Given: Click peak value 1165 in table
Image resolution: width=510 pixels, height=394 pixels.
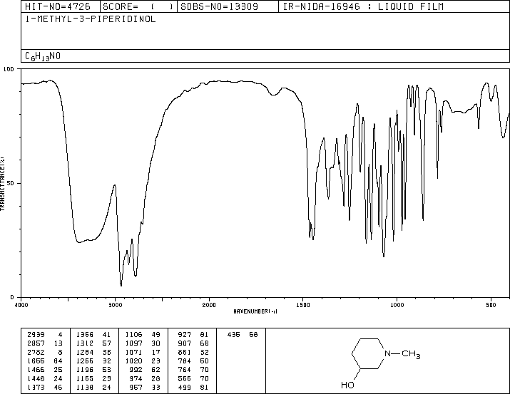Looking at the screenshot, I should [x=85, y=379].
